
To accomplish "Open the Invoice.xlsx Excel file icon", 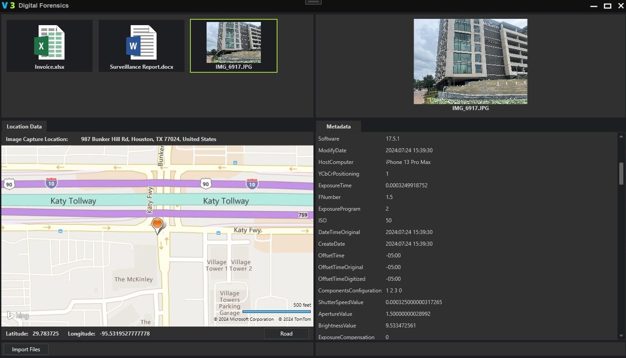I will click(x=49, y=43).
